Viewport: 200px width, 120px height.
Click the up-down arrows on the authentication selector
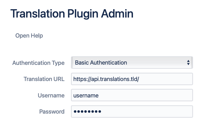pyautogui.click(x=188, y=63)
